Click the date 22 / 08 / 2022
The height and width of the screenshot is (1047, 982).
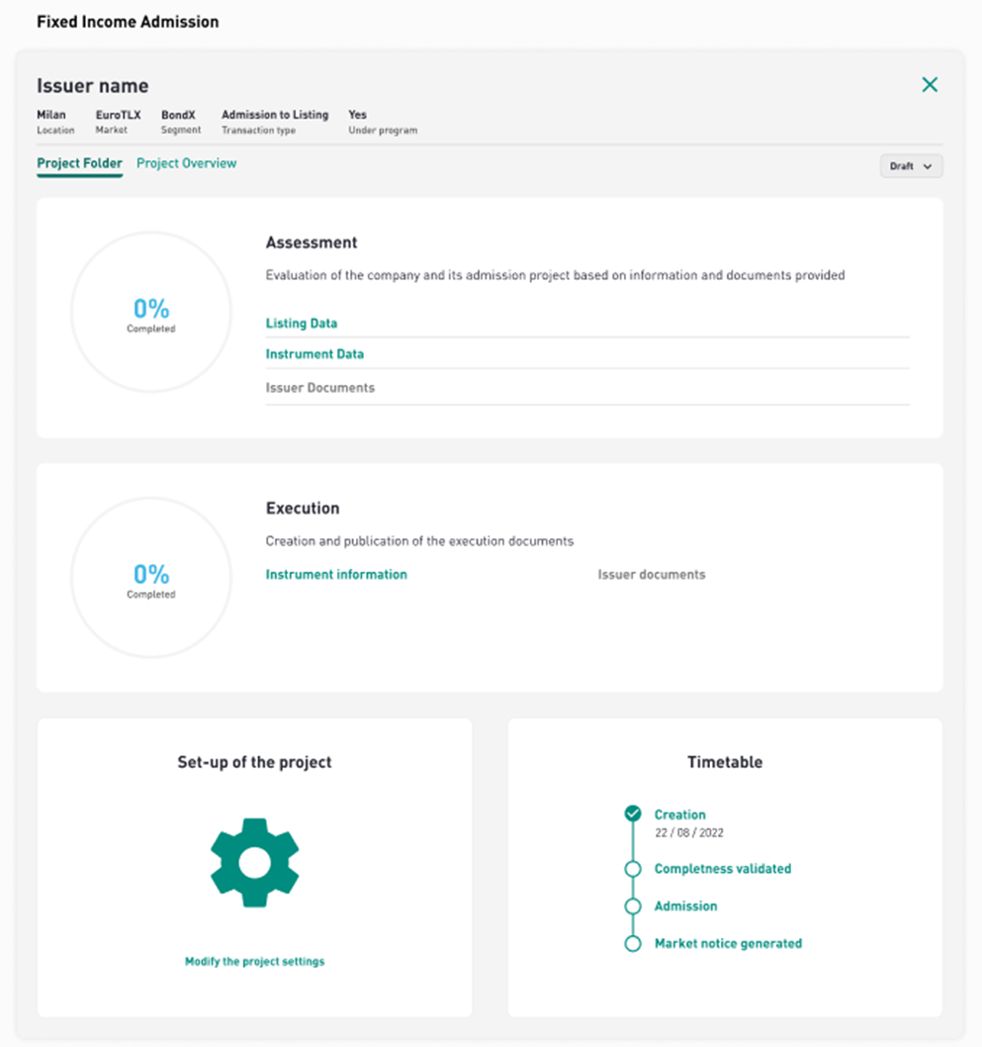[x=689, y=832]
